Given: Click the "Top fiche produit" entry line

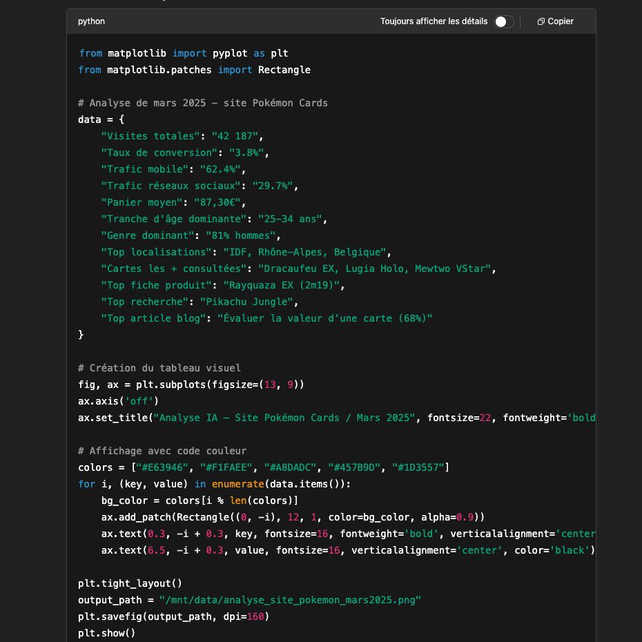Looking at the screenshot, I should (x=223, y=285).
